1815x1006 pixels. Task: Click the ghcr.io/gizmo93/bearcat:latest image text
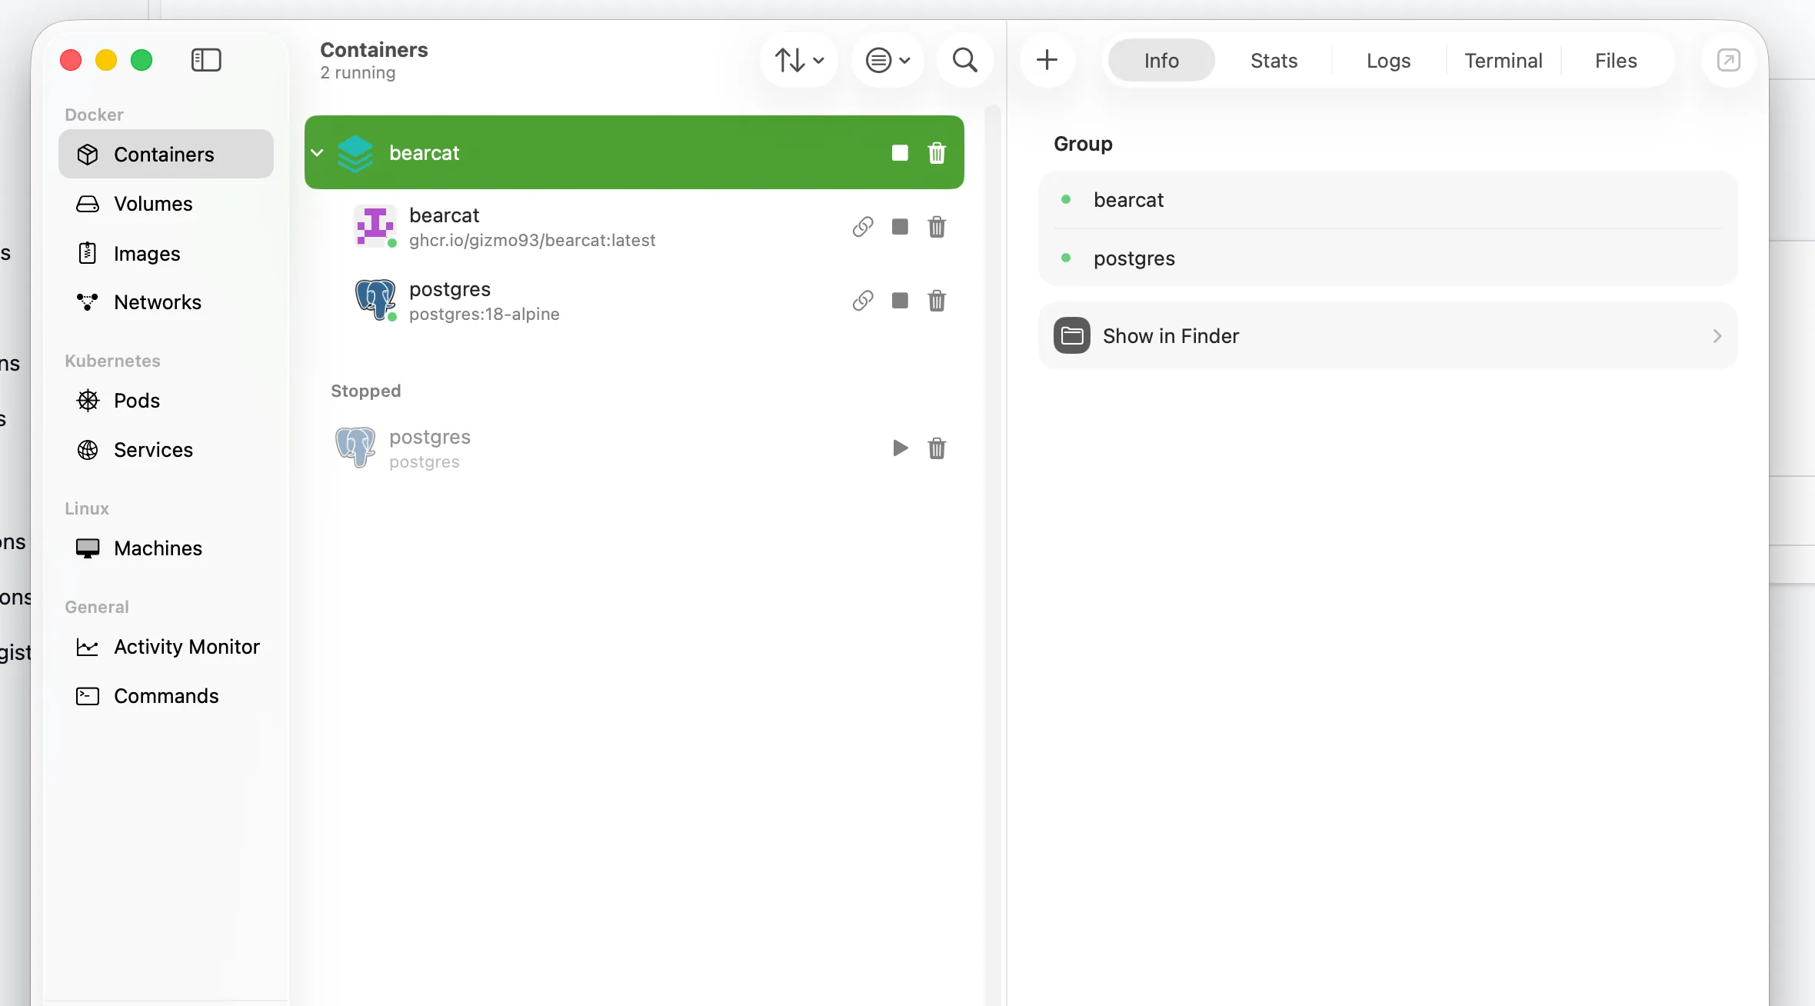point(532,240)
